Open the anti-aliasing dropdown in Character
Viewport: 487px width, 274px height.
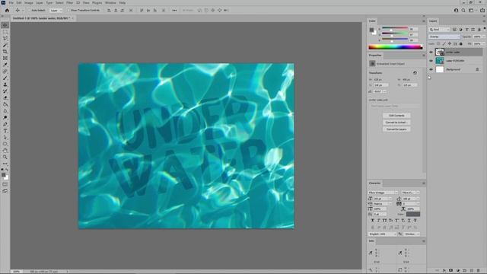[x=412, y=234]
